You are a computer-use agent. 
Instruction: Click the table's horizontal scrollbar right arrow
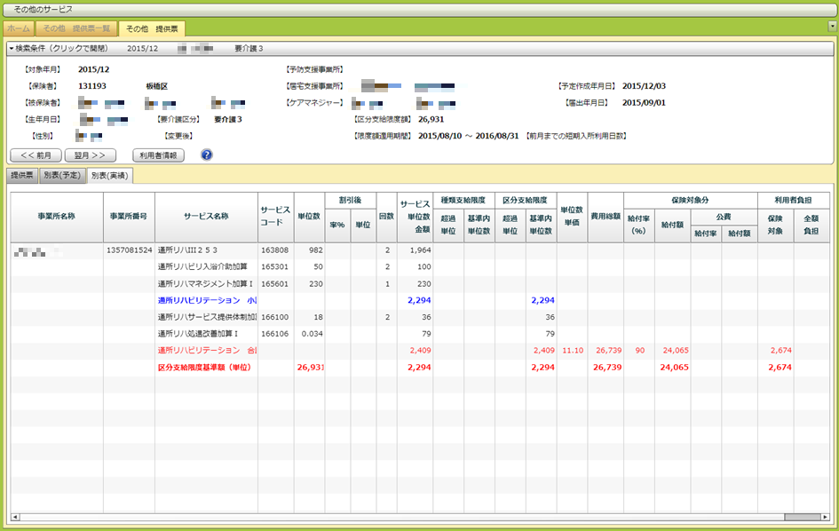click(826, 516)
